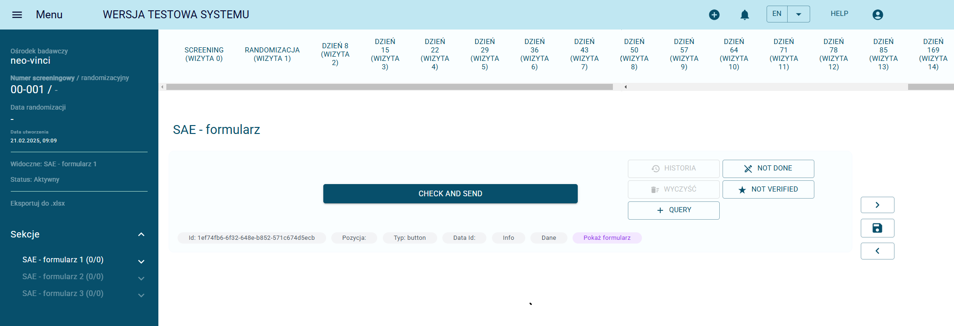Collapse the Sekcje panel
Viewport: 954px width, 326px height.
pyautogui.click(x=141, y=234)
